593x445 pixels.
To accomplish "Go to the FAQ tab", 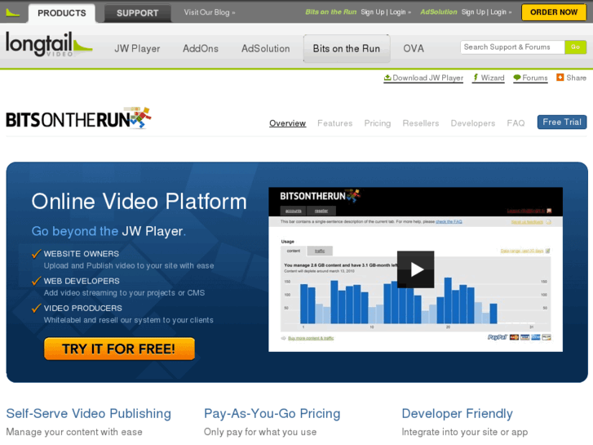I will [516, 123].
